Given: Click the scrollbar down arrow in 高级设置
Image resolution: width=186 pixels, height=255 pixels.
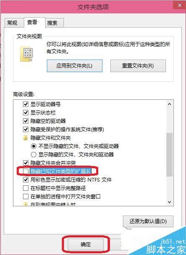Looking at the screenshot, I should point(170,202).
